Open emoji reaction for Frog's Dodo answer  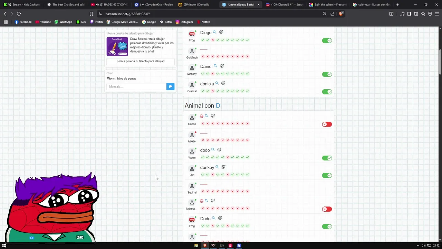pos(220,218)
